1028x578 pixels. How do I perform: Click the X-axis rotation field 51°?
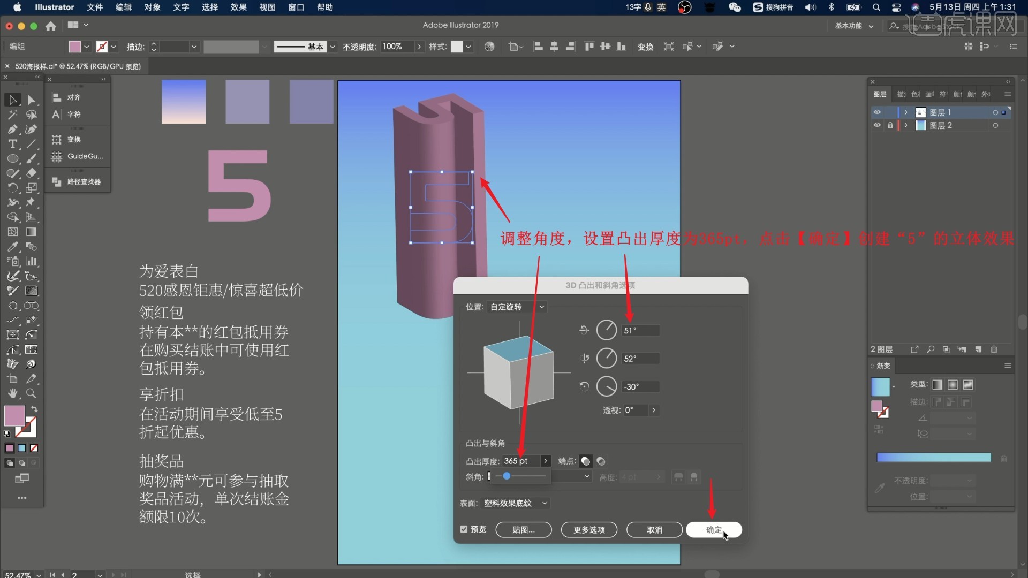(x=640, y=330)
